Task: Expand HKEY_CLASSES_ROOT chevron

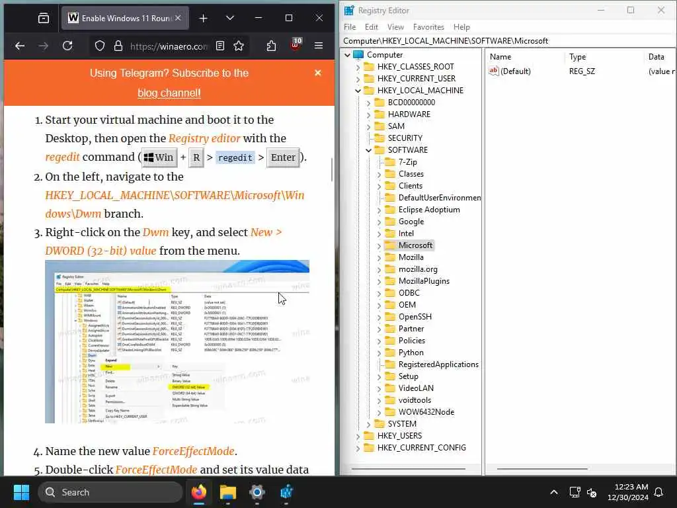Action: (x=358, y=67)
